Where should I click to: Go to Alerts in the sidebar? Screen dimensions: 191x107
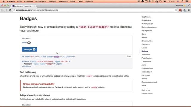point(144,65)
